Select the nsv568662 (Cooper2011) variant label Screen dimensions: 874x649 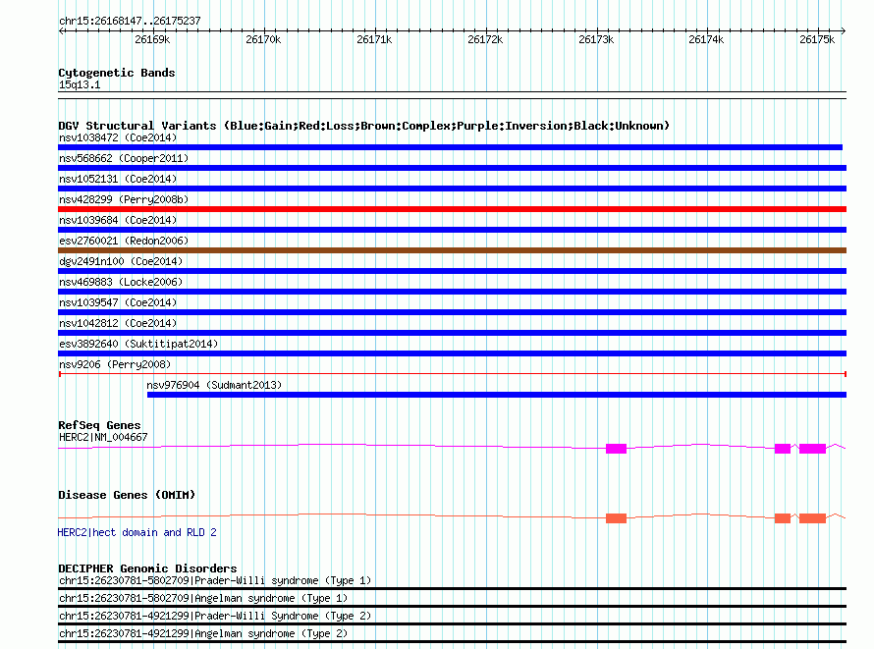[x=124, y=158]
